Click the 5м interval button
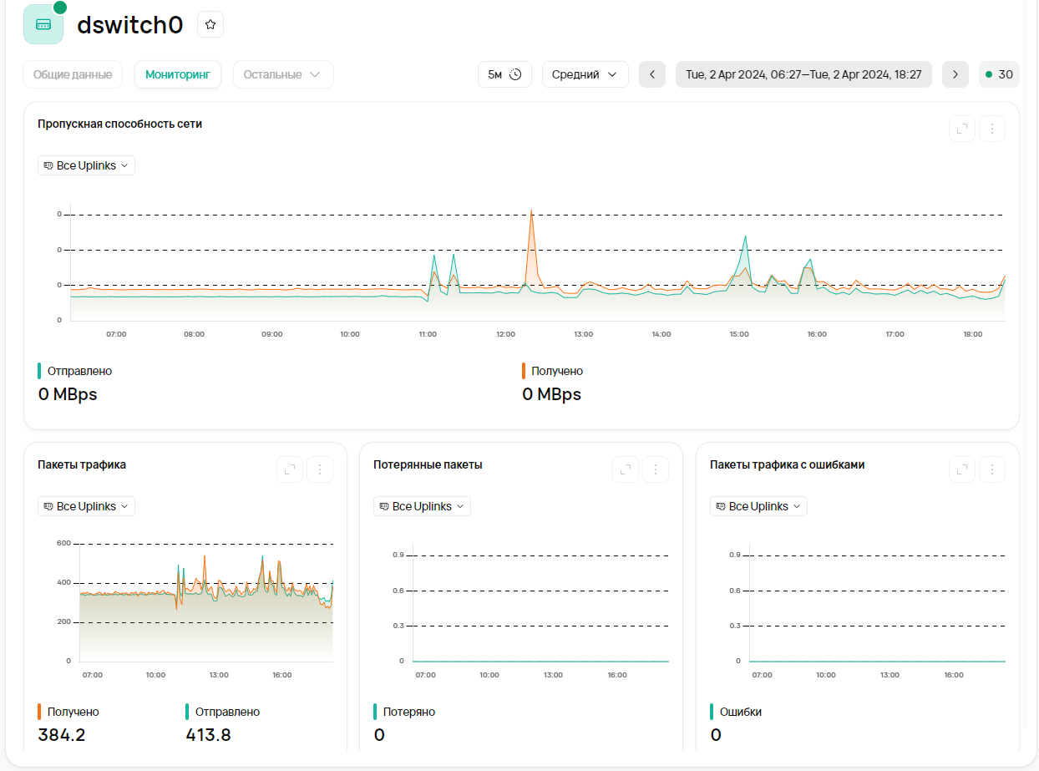The image size is (1039, 771). pyautogui.click(x=504, y=74)
